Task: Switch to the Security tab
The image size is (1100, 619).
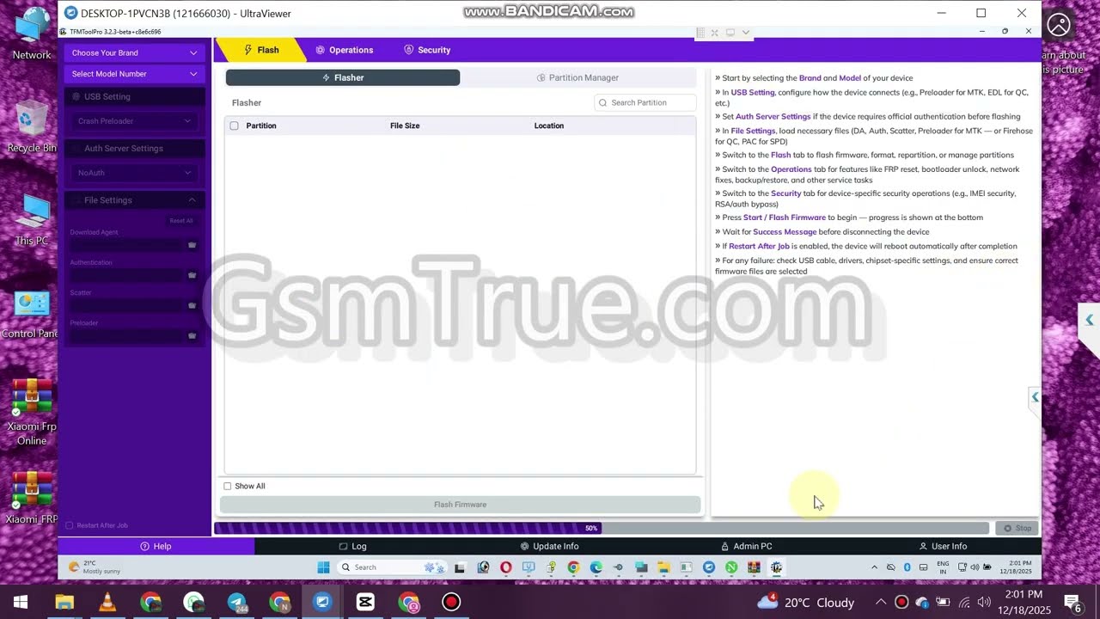Action: coord(427,50)
